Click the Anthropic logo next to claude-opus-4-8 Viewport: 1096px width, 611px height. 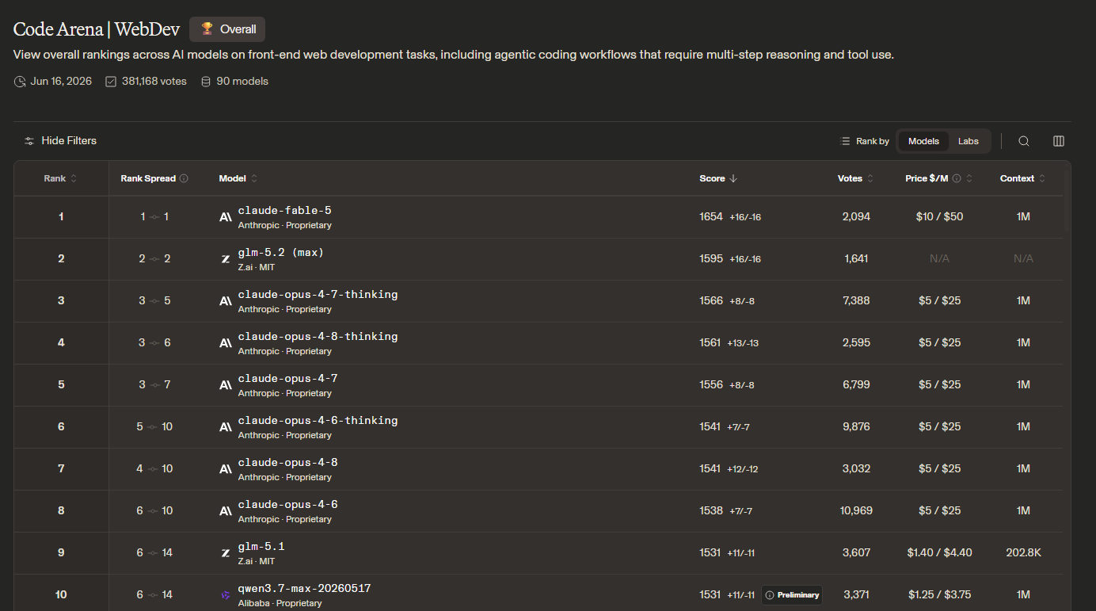[226, 469]
